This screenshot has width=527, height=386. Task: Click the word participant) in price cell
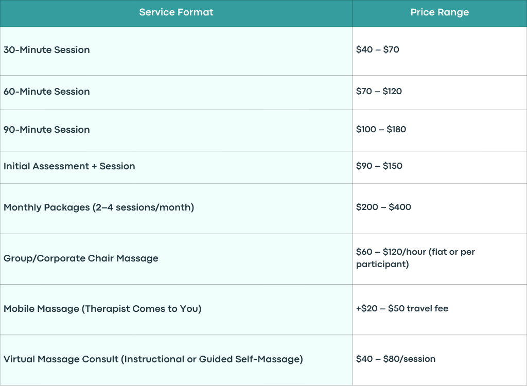(382, 265)
